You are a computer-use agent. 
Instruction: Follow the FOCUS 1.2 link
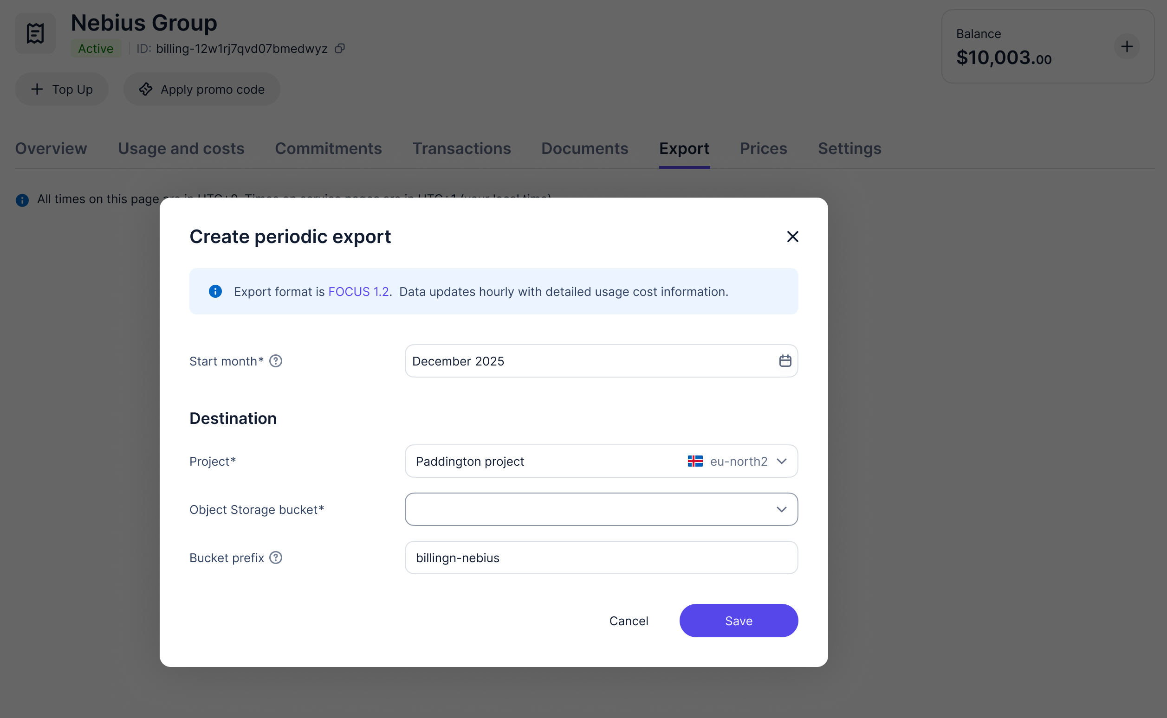coord(358,292)
